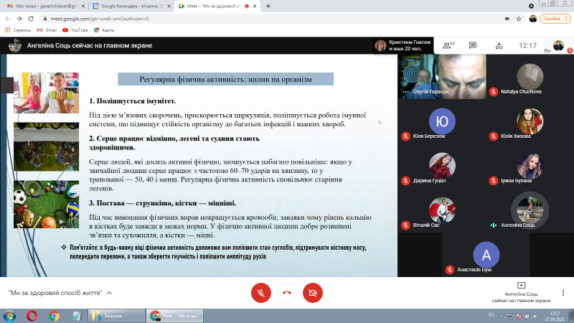Close the Gmail browser tab
Viewport: 574px width, 323px height.
83,6
